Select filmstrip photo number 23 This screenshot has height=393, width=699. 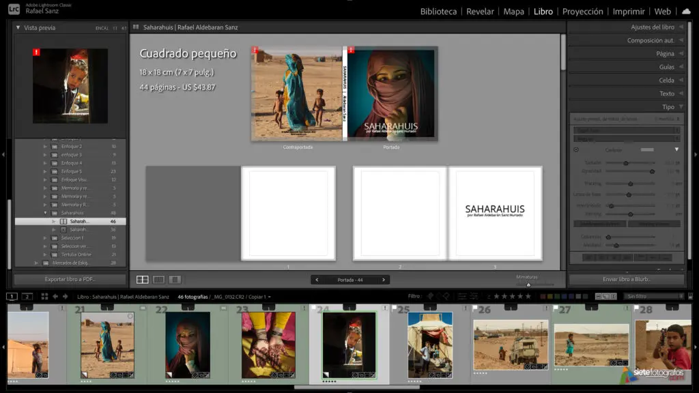tap(268, 345)
